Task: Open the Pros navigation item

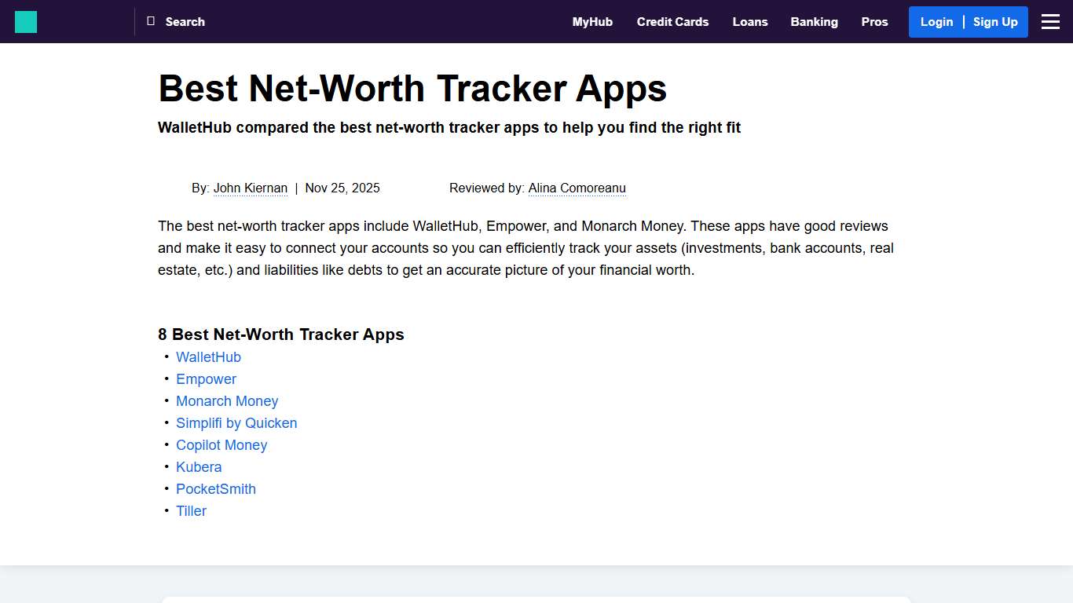Action: [x=874, y=21]
